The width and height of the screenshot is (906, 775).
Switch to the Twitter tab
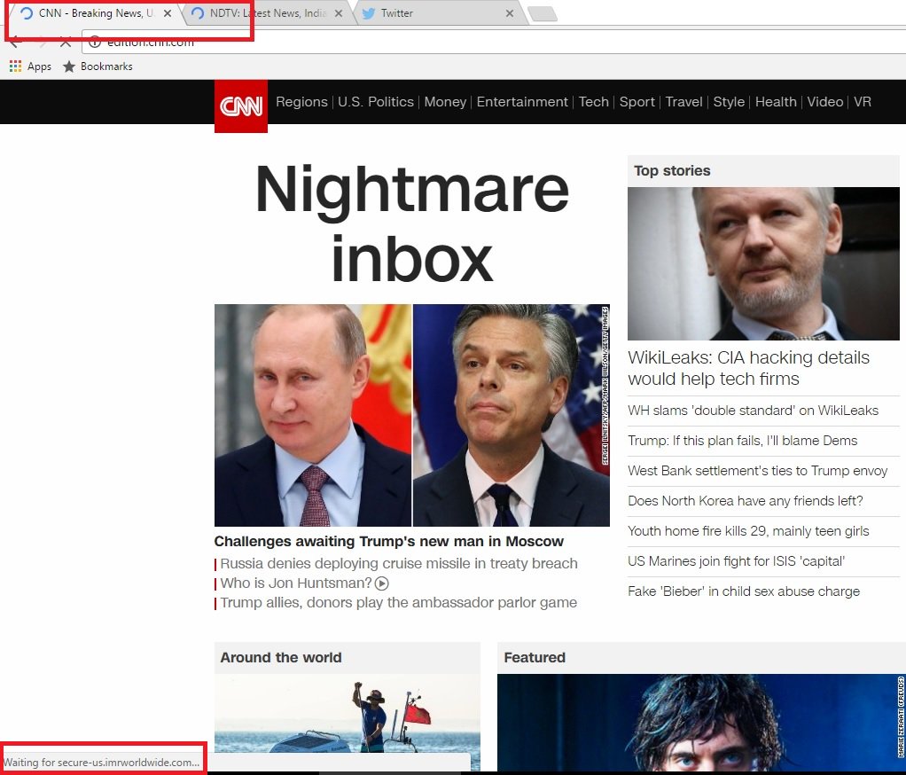pyautogui.click(x=441, y=13)
